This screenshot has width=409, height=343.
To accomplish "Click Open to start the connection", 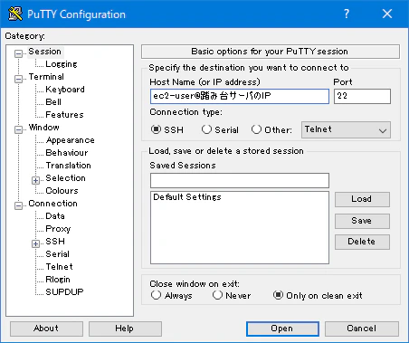I will point(282,329).
